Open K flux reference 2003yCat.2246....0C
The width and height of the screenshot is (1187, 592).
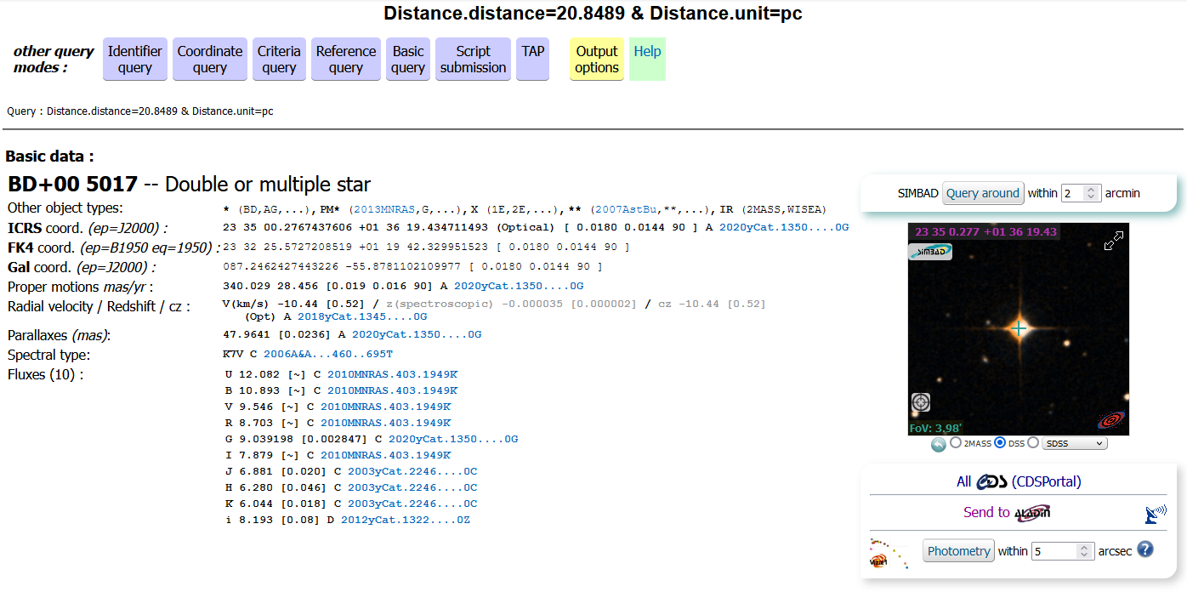click(412, 504)
